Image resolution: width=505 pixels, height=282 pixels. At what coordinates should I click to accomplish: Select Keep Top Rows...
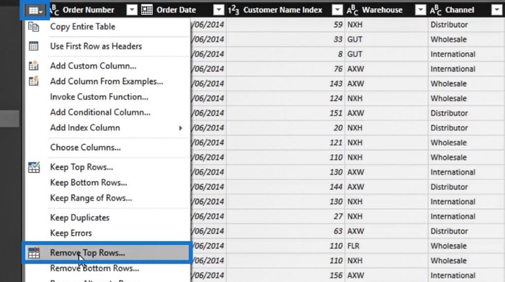(81, 167)
